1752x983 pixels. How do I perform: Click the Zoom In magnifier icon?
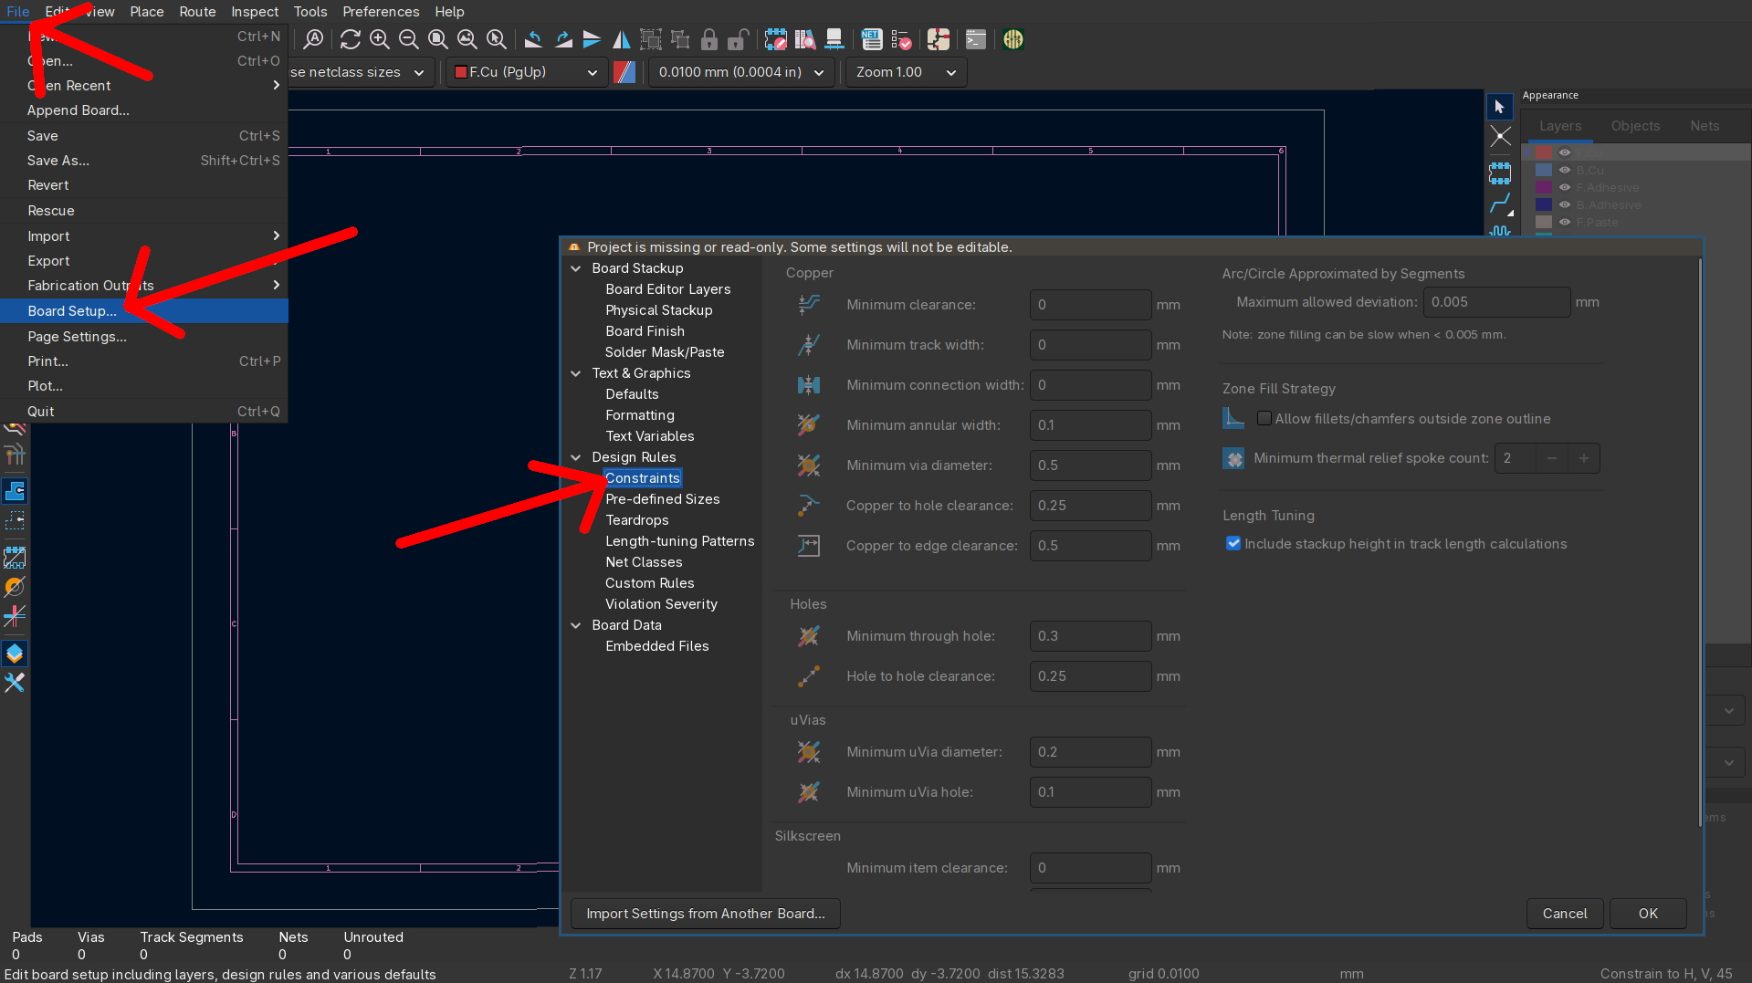pyautogui.click(x=380, y=39)
